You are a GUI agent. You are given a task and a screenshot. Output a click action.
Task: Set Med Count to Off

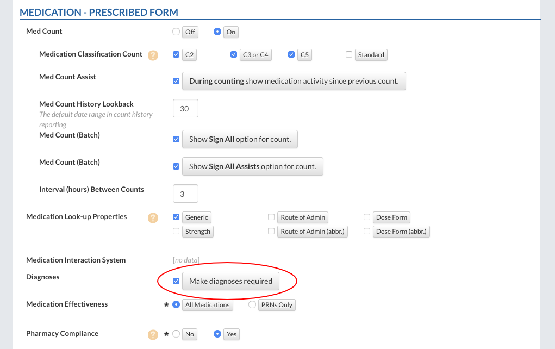coord(176,32)
